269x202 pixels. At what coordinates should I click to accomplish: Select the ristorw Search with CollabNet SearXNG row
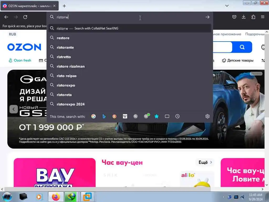pyautogui.click(x=130, y=28)
